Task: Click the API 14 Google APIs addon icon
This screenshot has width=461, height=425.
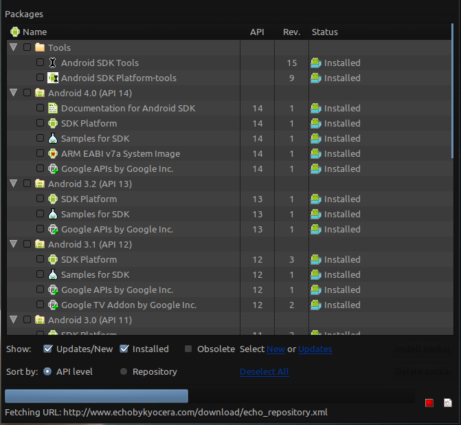Action: tap(53, 169)
